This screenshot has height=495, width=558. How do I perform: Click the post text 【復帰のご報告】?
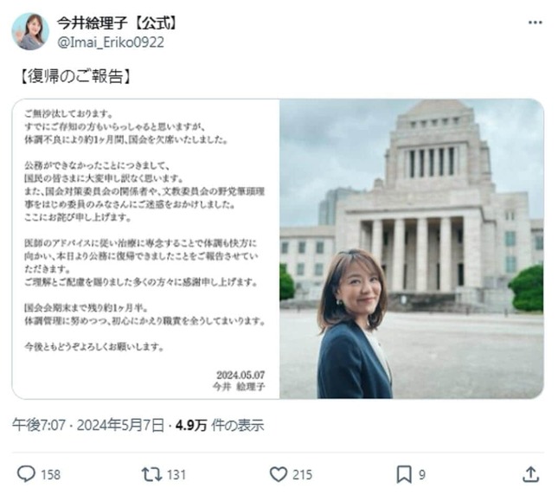pyautogui.click(x=75, y=76)
